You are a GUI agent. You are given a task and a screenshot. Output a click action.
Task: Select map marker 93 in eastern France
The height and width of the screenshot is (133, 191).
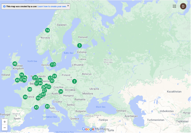38,98
